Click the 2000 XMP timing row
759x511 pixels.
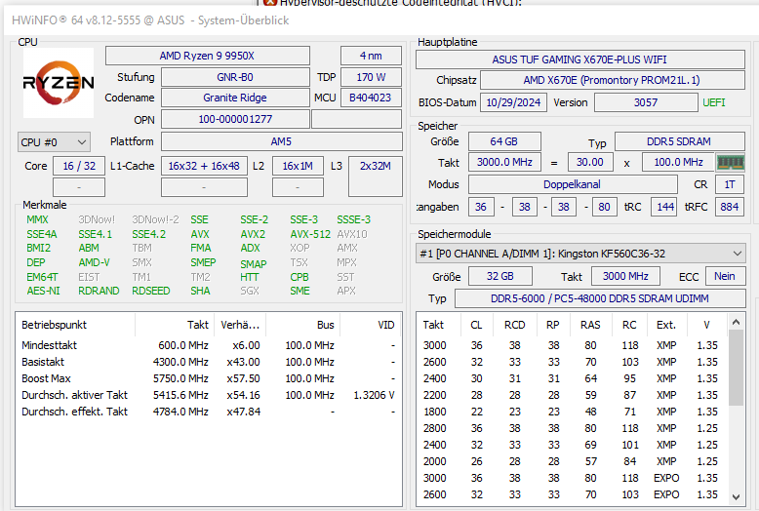(x=572, y=461)
